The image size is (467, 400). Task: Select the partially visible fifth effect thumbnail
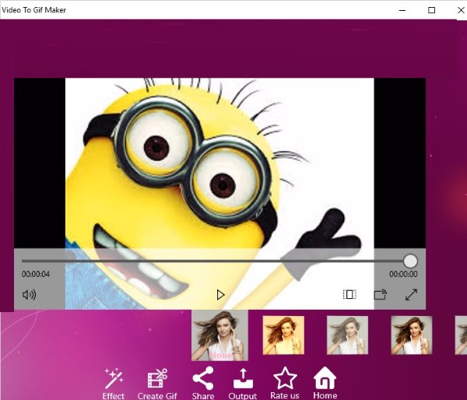(461, 335)
